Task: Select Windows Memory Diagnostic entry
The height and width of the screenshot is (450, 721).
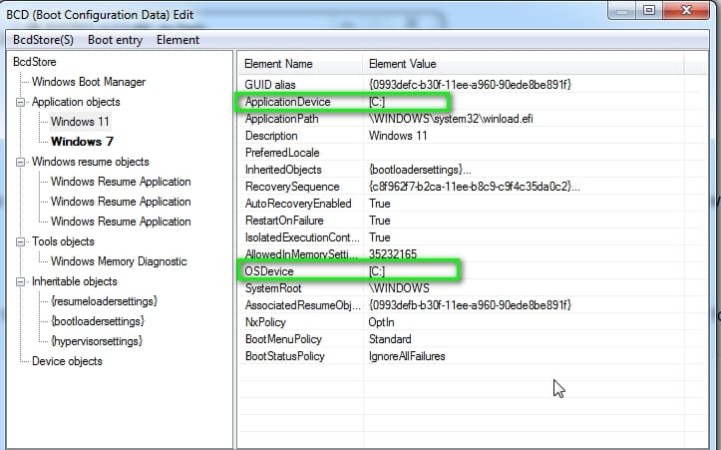Action: tap(118, 261)
